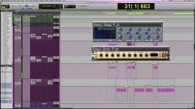The height and width of the screenshot is (109, 195).
Task: Toggle the red HiPass band enable LED
Action: coord(124,40)
